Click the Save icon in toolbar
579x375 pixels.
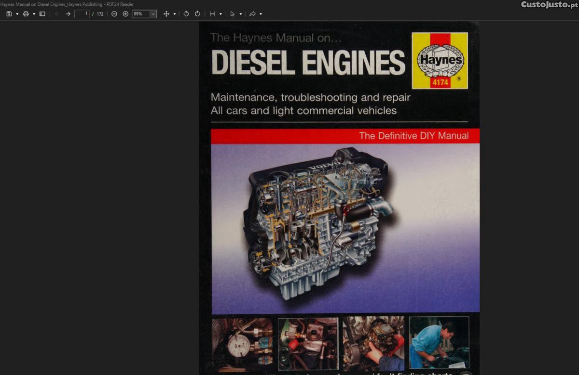click(x=9, y=14)
